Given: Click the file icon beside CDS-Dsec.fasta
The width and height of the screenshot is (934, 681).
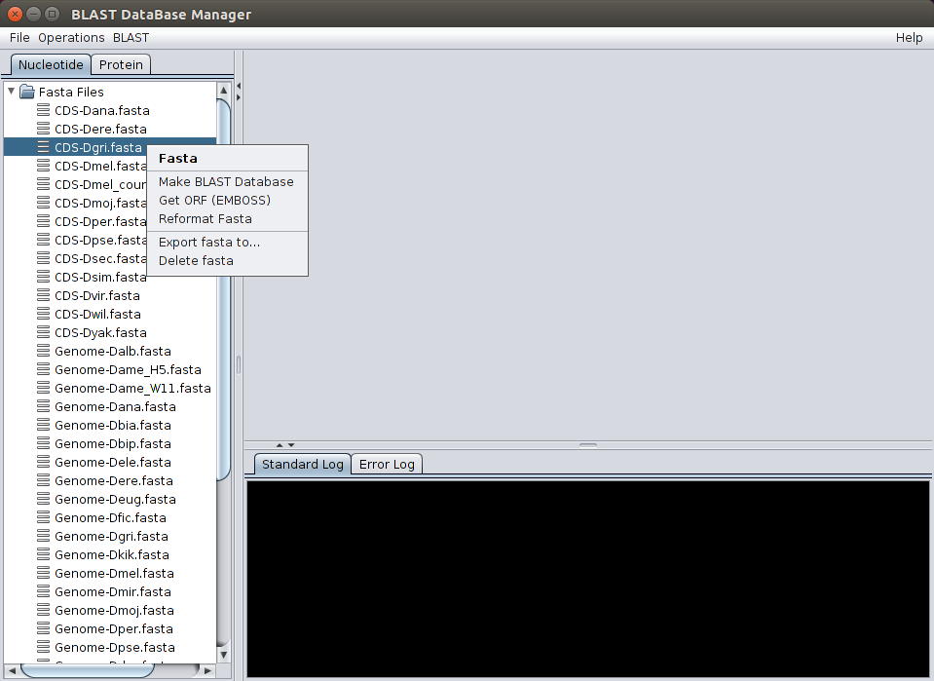Looking at the screenshot, I should tap(44, 258).
